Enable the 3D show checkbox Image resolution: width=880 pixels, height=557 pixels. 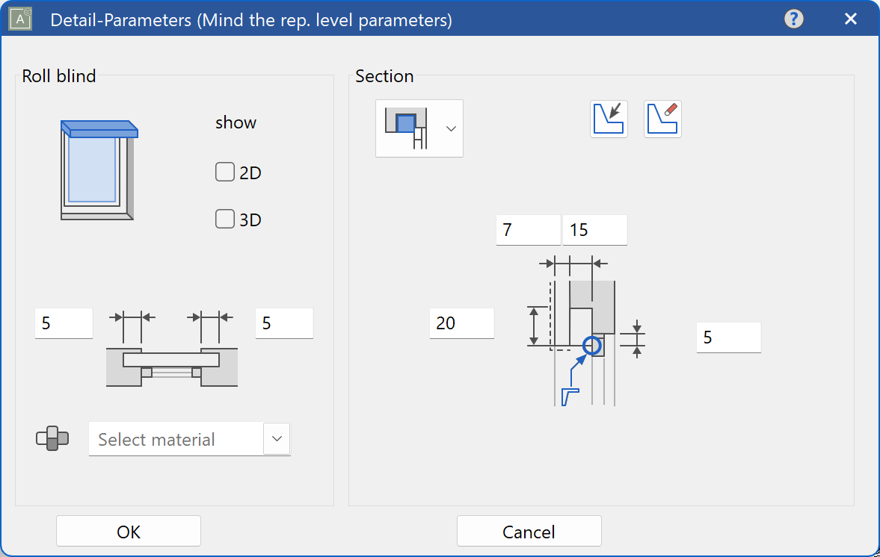[225, 219]
